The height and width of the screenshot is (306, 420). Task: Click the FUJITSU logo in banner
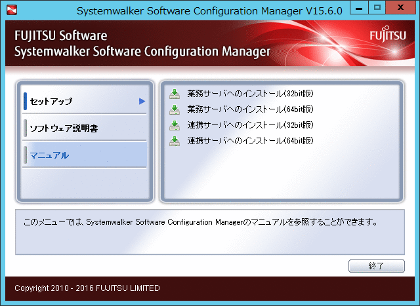388,34
